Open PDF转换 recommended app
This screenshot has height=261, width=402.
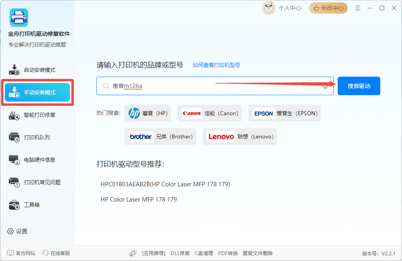click(x=228, y=253)
